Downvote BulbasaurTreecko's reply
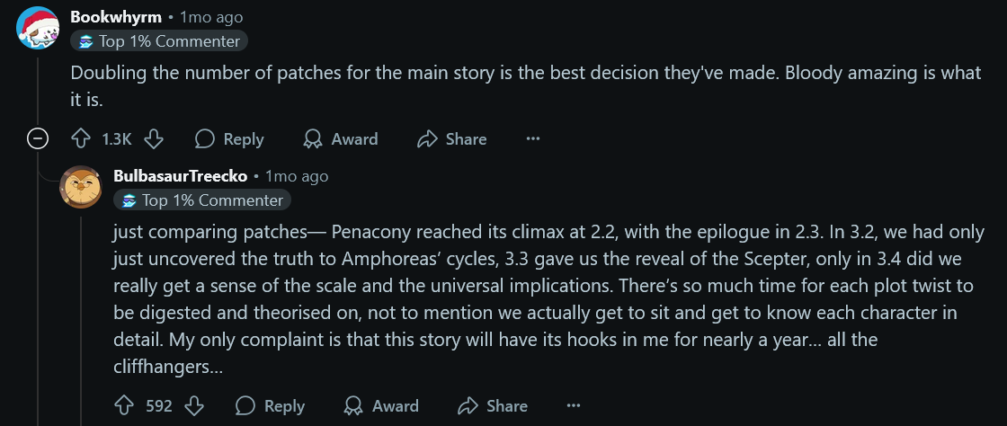 (x=194, y=405)
